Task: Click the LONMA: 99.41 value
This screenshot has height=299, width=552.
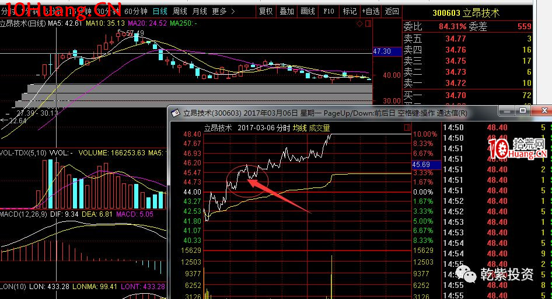Action: coord(95,287)
